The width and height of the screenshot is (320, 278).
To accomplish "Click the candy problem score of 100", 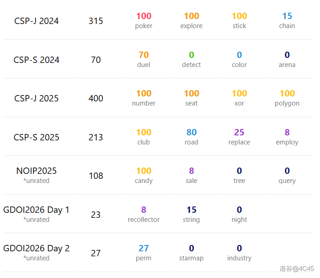I will (144, 171).
